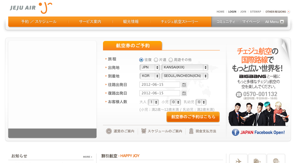The height and width of the screenshot is (163, 294).
Task: Click the Facebook logo icon
Action: [x=235, y=132]
